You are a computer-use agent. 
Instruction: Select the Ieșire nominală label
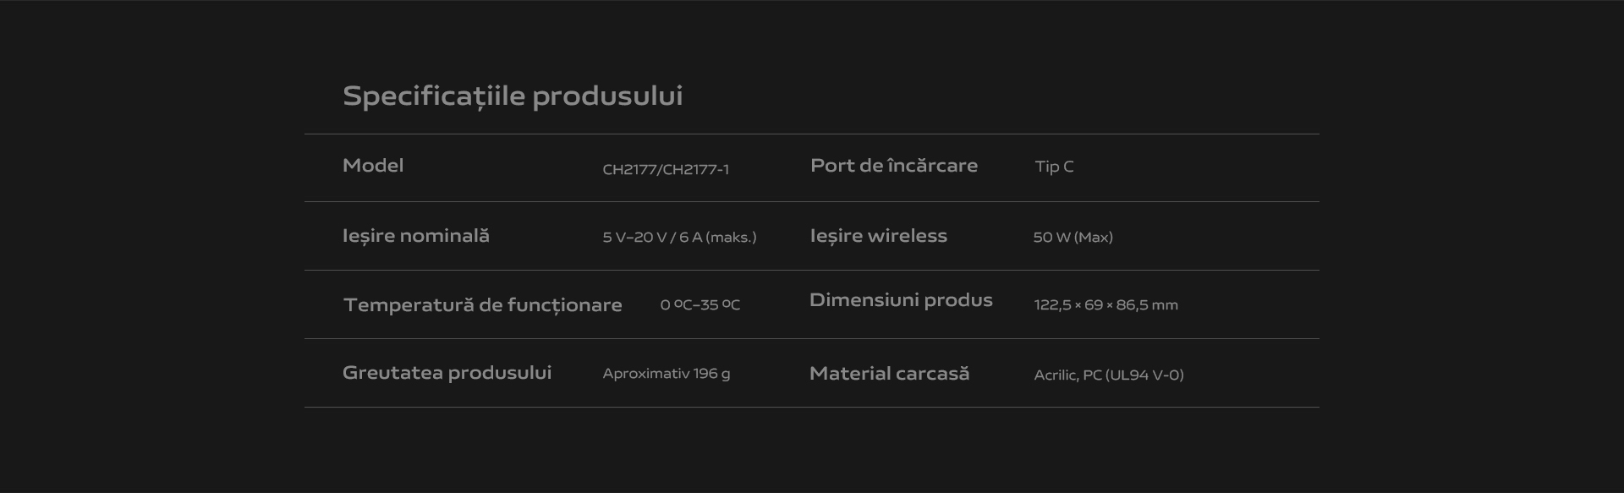[x=416, y=236]
